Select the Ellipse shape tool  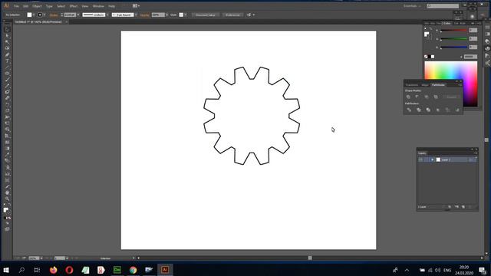pos(7,74)
